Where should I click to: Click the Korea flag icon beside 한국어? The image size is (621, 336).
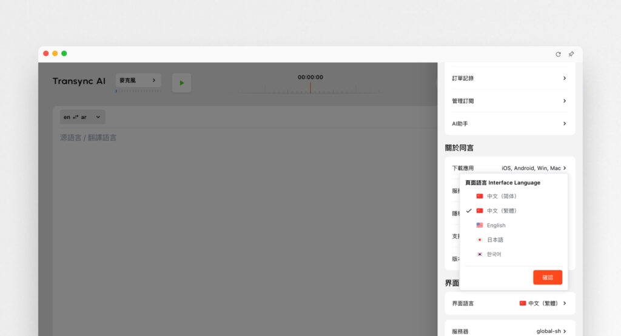pyautogui.click(x=480, y=254)
